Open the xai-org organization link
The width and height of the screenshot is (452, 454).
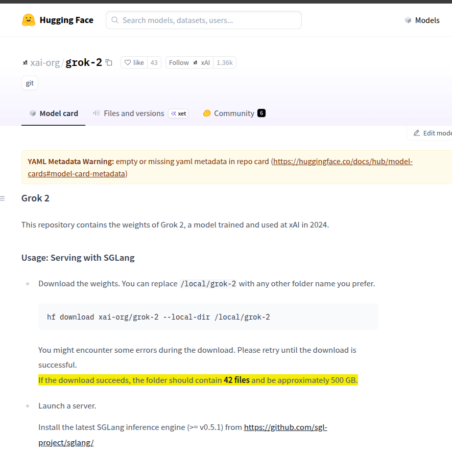click(45, 62)
